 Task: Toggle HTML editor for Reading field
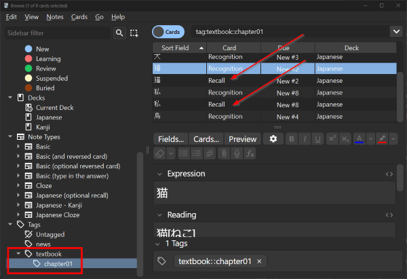(389, 215)
